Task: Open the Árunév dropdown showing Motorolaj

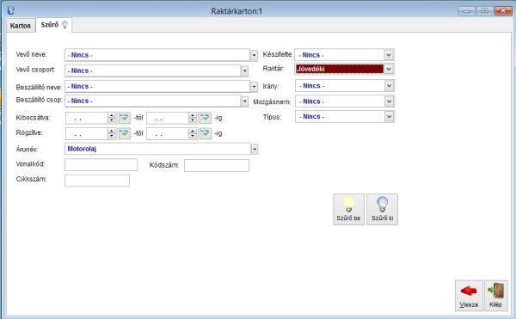Action: [255, 149]
